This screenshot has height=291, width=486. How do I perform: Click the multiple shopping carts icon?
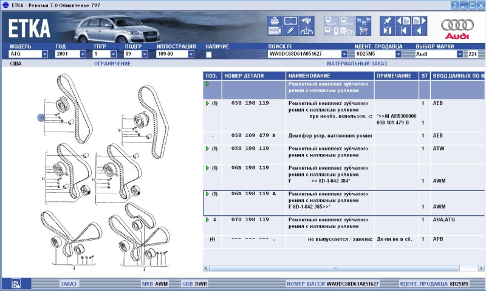(x=363, y=21)
